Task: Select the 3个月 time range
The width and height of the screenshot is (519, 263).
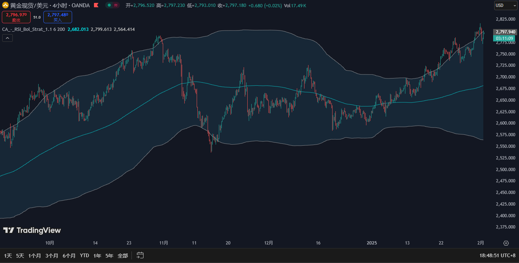Action: pos(52,256)
